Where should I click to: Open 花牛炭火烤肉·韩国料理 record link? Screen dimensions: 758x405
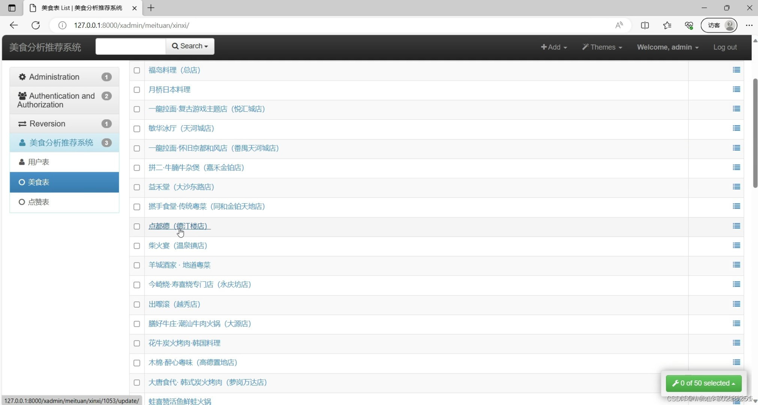[x=184, y=343]
